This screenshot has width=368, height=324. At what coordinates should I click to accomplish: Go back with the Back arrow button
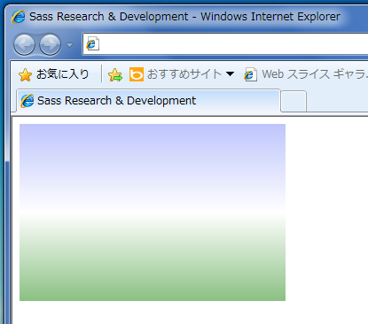point(24,45)
